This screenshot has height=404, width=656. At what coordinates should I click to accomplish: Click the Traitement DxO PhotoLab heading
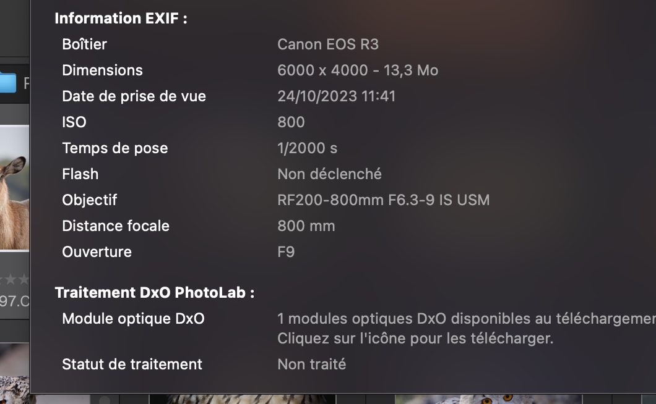[154, 293]
